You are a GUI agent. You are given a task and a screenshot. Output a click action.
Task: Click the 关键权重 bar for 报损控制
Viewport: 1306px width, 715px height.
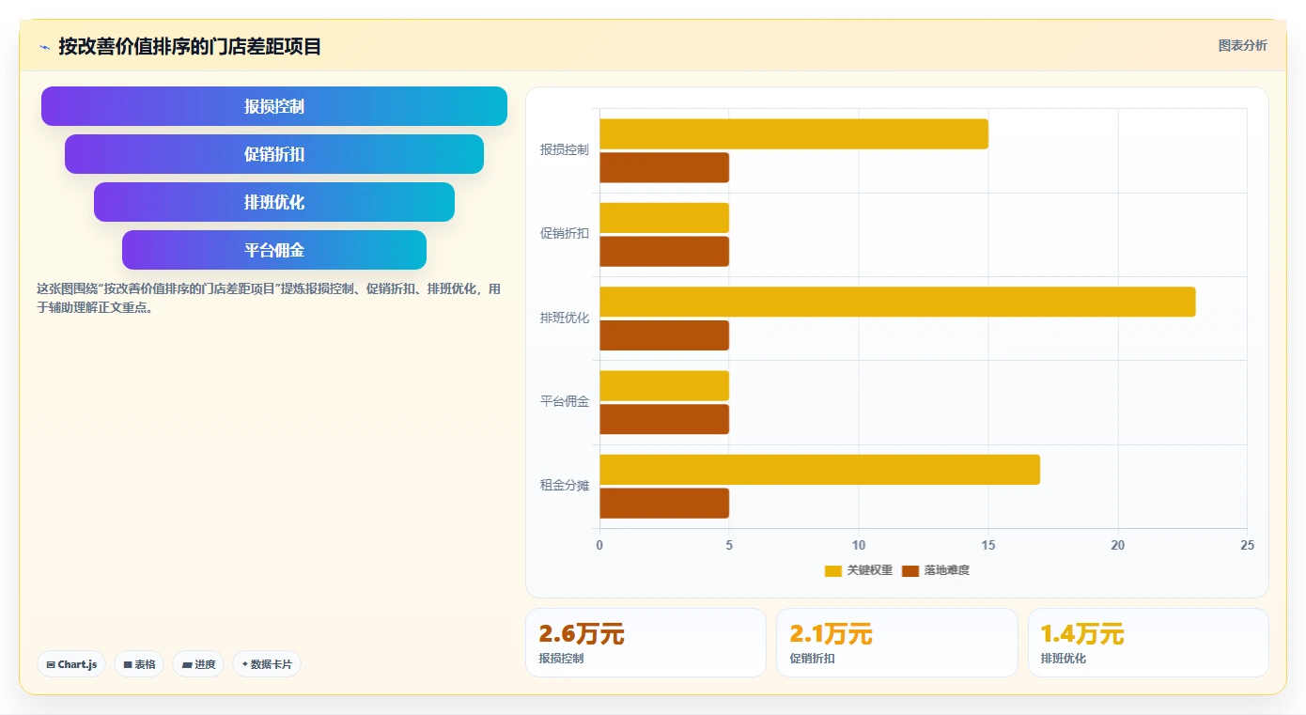coord(794,134)
